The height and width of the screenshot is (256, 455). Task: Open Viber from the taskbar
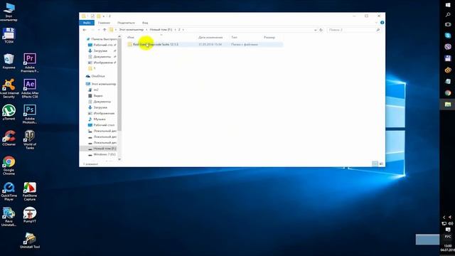click(448, 46)
